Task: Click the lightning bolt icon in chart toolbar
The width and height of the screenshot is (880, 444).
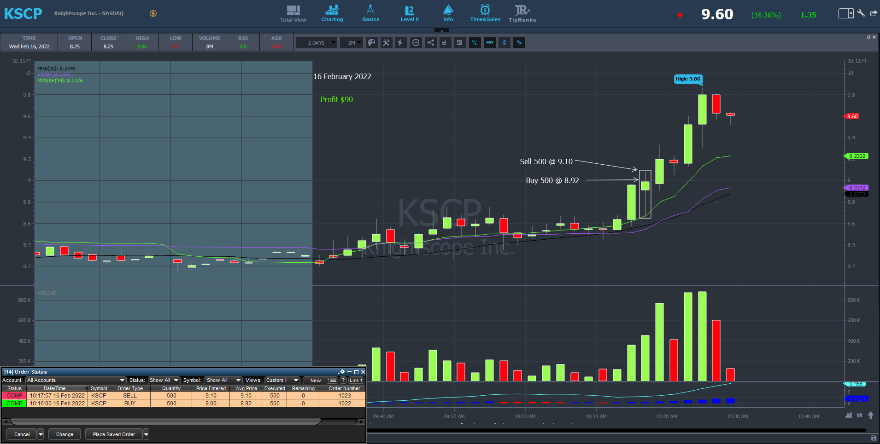Action: coord(400,43)
